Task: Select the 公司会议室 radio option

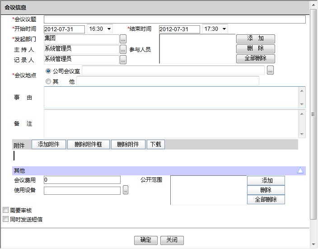Action: pos(49,71)
